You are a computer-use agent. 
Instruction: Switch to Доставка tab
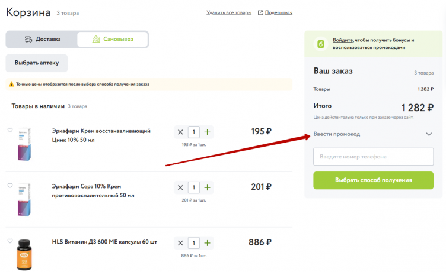pyautogui.click(x=42, y=40)
